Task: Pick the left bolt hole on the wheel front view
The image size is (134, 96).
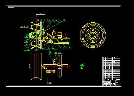Action: (87, 35)
